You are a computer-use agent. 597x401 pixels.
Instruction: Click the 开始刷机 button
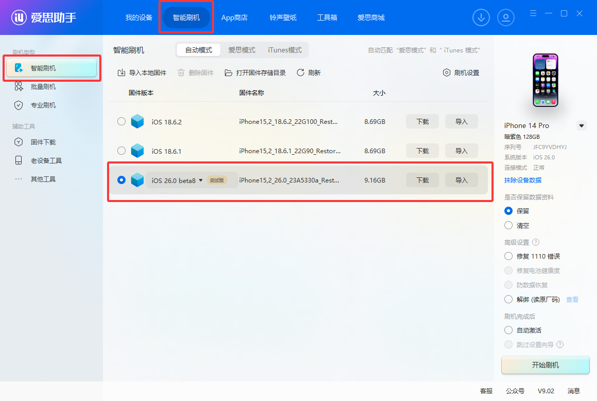pos(545,365)
